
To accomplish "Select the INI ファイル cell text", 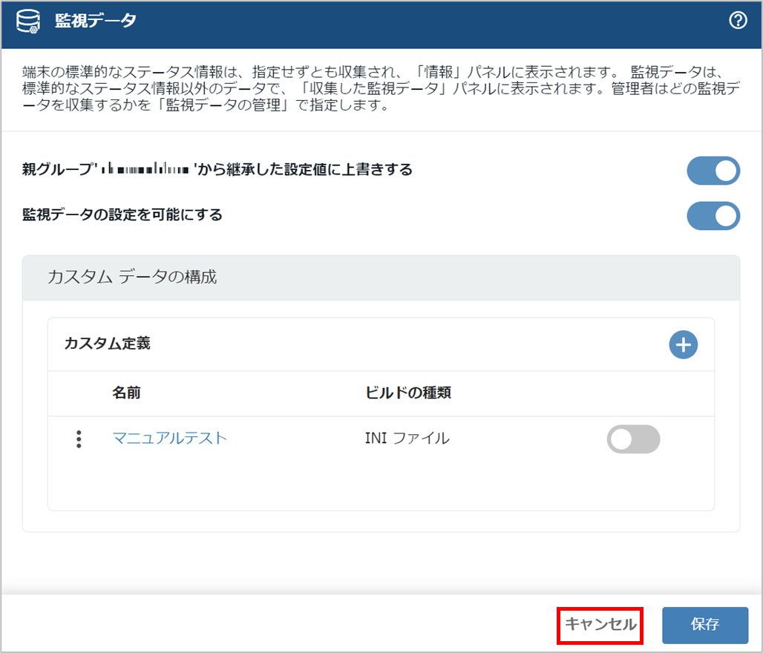I will tap(407, 439).
